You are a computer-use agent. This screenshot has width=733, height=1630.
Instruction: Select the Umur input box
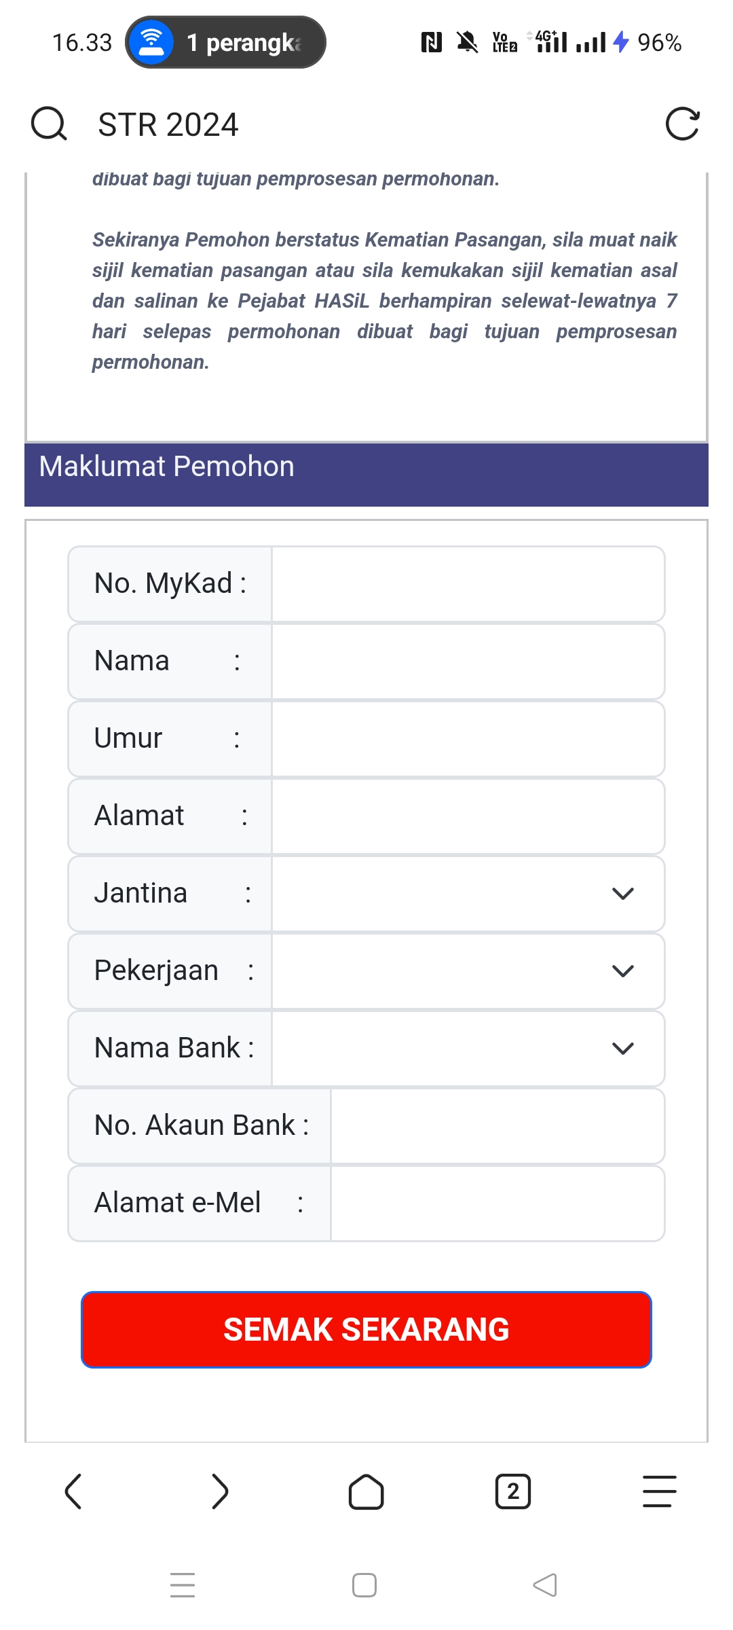pos(468,739)
